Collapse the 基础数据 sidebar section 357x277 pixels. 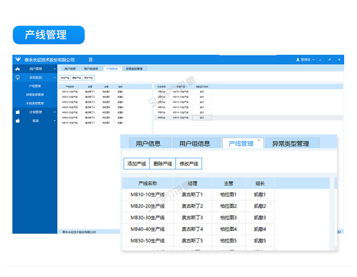[x=54, y=78]
